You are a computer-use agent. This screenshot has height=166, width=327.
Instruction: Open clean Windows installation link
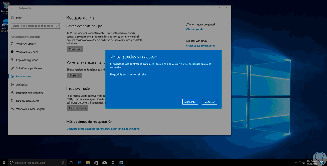click(103, 129)
